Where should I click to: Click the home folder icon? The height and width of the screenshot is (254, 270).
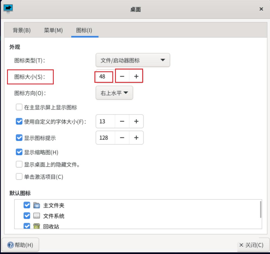click(37, 205)
